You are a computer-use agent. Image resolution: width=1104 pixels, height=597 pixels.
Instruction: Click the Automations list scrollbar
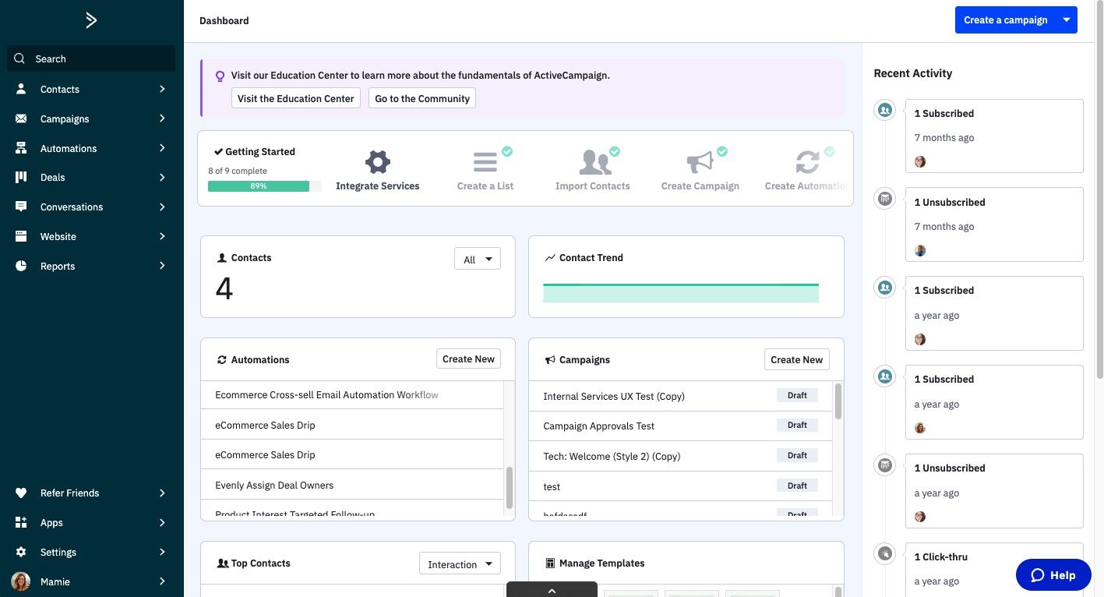coord(510,487)
